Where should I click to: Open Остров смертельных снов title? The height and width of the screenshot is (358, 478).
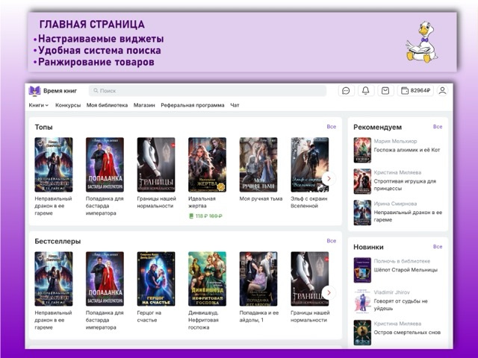point(407,332)
